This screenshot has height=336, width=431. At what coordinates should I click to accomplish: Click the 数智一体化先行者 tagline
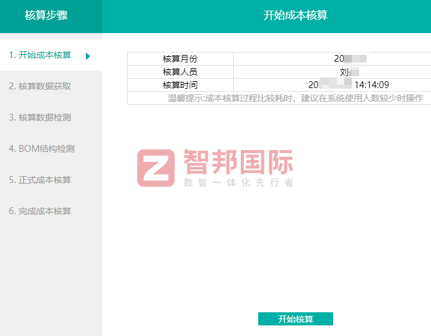coord(238,183)
